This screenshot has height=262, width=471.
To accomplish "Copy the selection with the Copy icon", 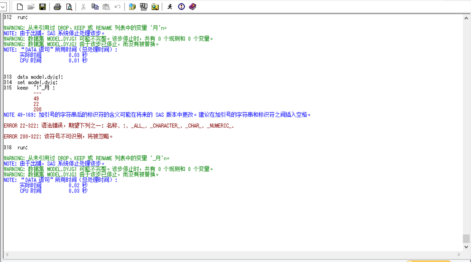I will [x=95, y=7].
